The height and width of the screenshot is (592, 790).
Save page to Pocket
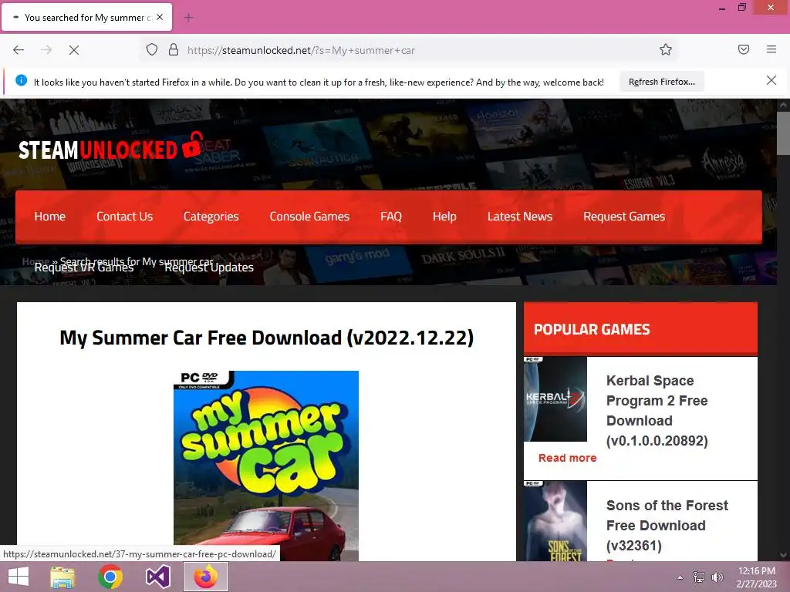(x=744, y=49)
